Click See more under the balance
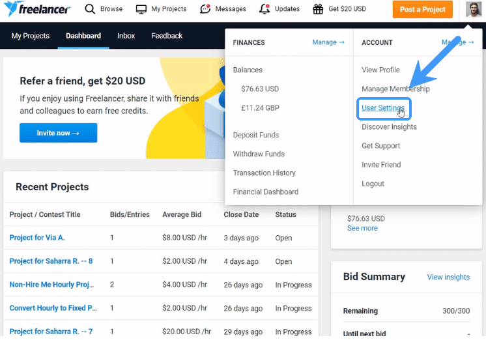The height and width of the screenshot is (340, 486). click(362, 228)
